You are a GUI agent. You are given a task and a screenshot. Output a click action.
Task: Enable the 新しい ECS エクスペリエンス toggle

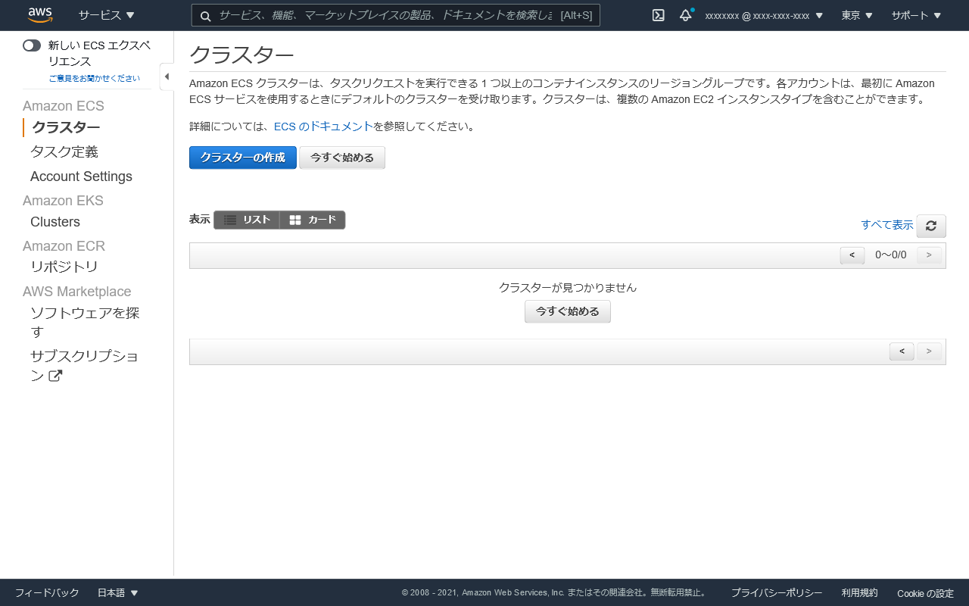coord(32,45)
